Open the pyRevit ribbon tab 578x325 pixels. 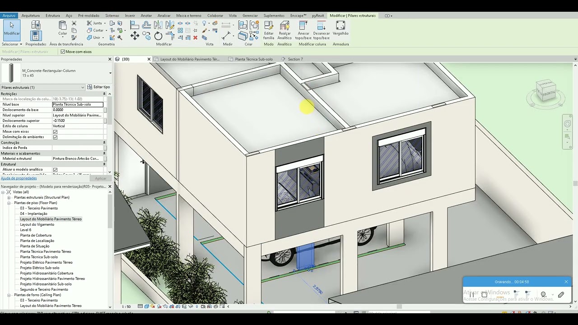pyautogui.click(x=318, y=16)
